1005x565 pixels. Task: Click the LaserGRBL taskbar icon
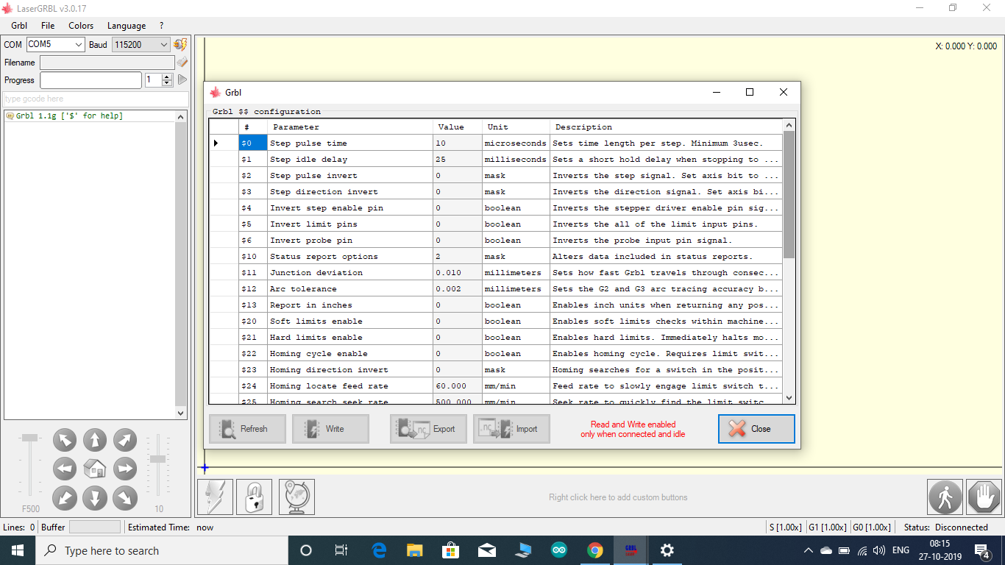coord(630,550)
